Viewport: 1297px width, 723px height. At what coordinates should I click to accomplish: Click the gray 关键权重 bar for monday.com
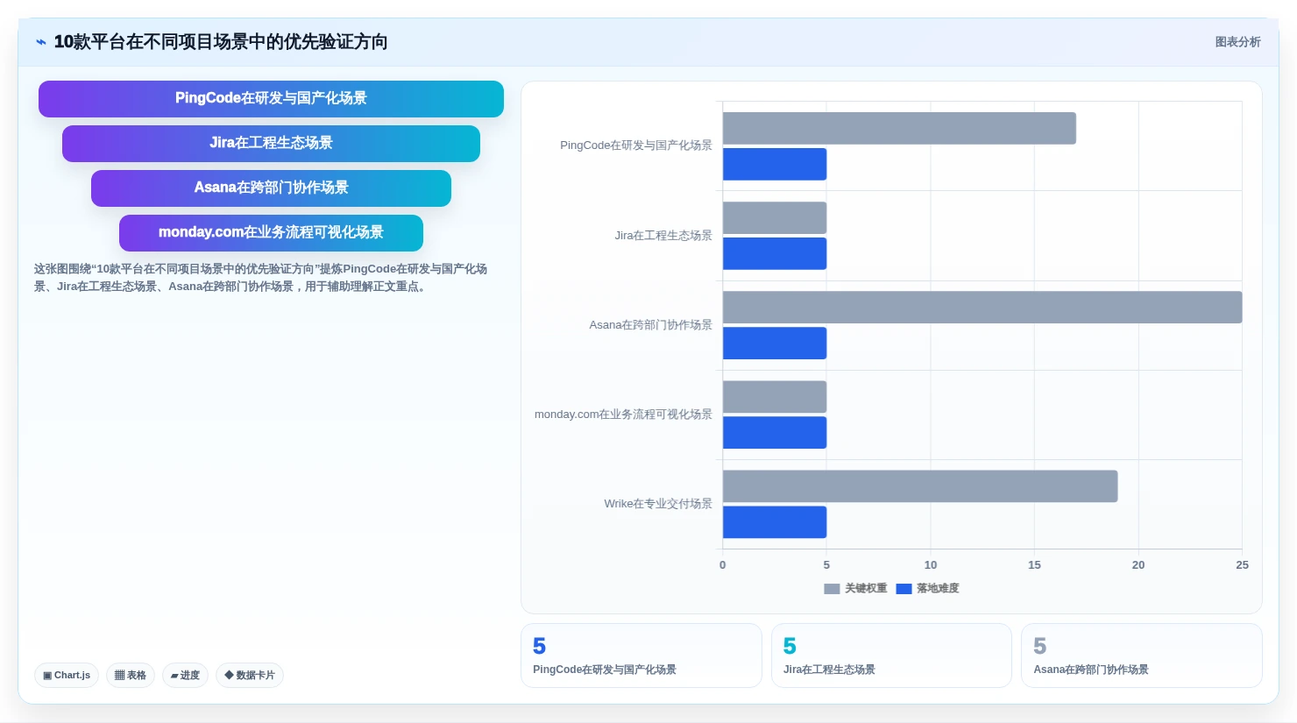point(775,396)
